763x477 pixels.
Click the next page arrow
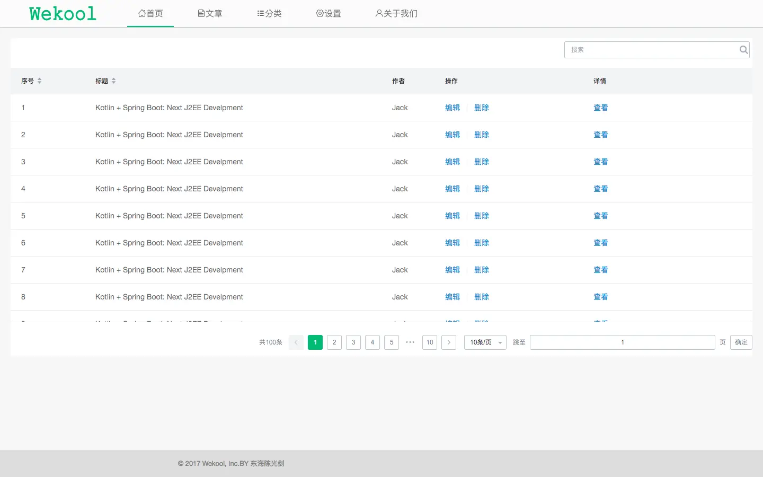pyautogui.click(x=449, y=342)
